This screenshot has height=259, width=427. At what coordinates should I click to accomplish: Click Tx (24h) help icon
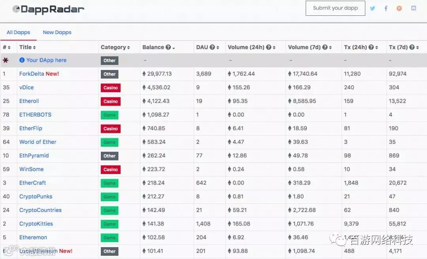click(371, 47)
